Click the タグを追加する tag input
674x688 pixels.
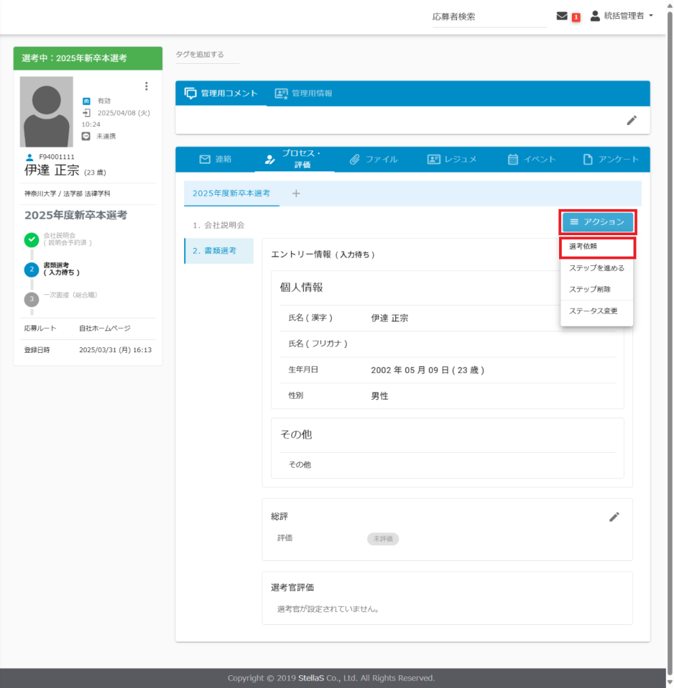click(x=207, y=54)
